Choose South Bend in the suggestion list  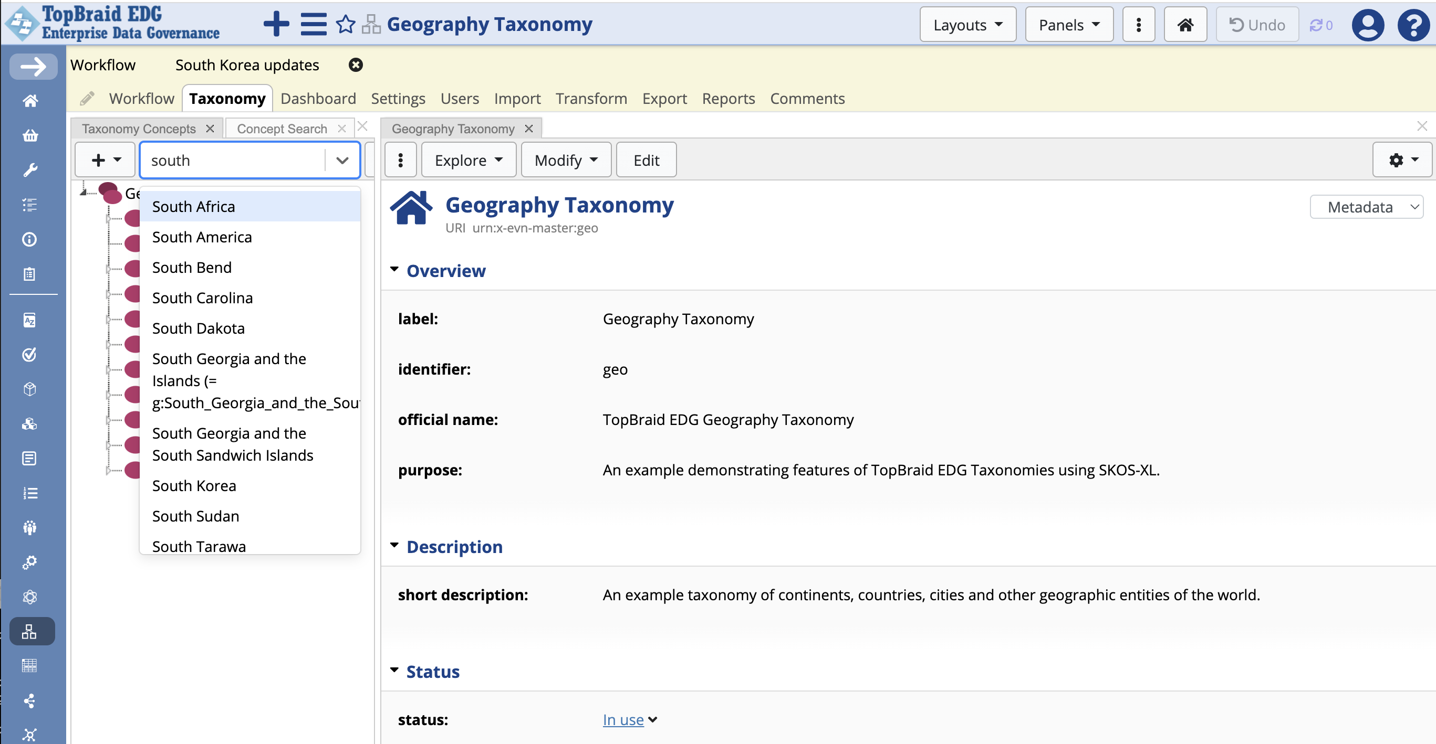[249, 267]
